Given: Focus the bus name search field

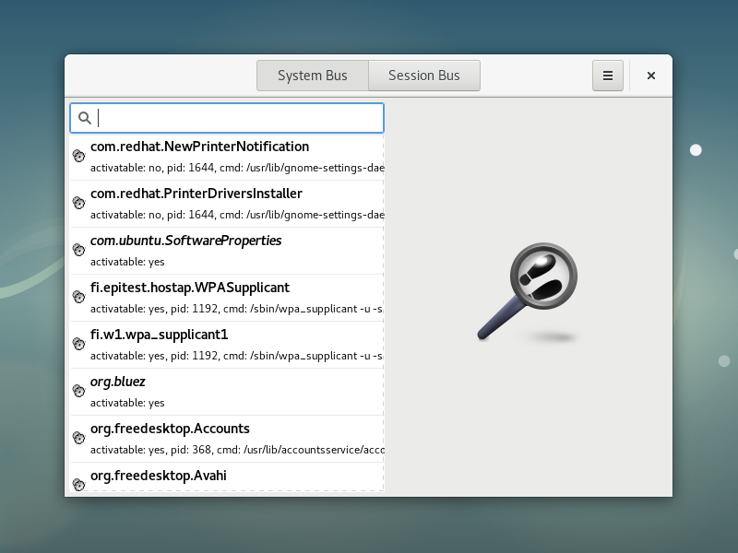Looking at the screenshot, I should pos(240,118).
